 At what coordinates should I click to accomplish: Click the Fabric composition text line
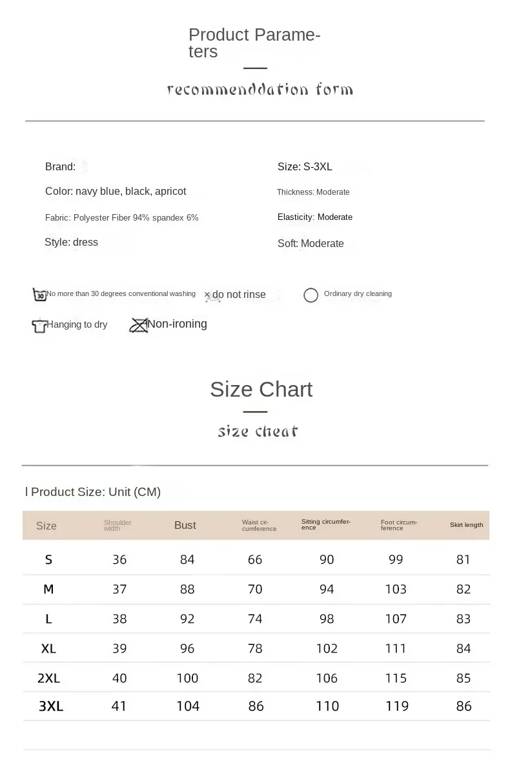tap(122, 218)
